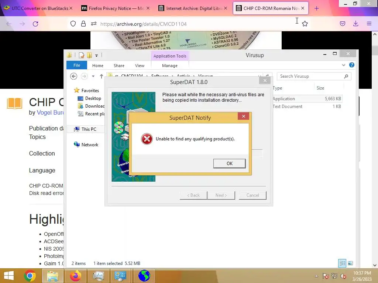Image resolution: width=378 pixels, height=283 pixels.
Task: Show hidden system tray icons
Action: point(316,276)
